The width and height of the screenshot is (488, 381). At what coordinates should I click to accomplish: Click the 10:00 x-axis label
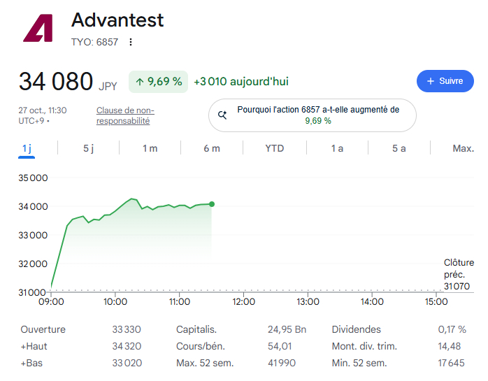pos(115,301)
